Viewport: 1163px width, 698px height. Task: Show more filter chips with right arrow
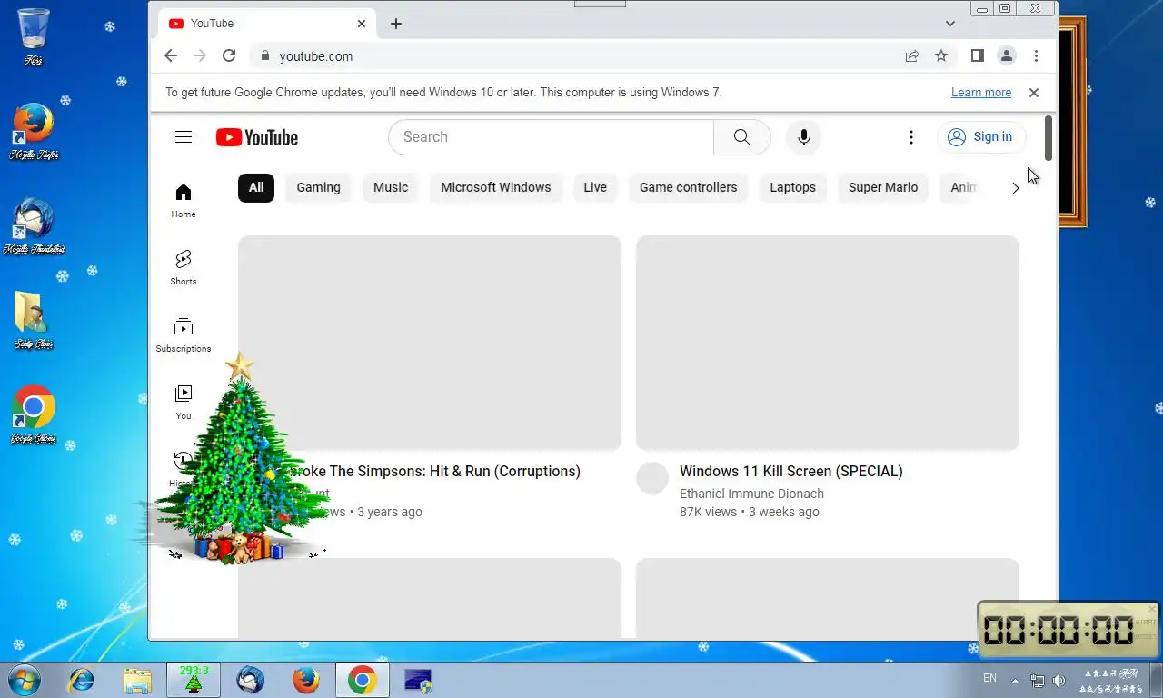(1015, 188)
